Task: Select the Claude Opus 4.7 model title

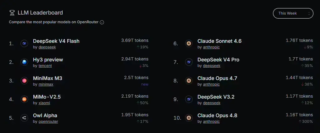Action: (217, 78)
